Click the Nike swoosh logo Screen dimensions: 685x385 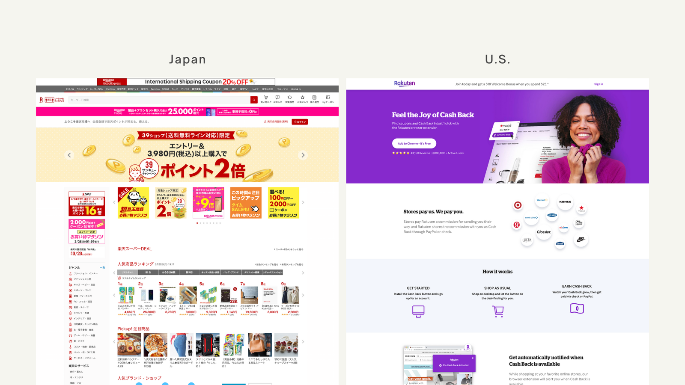point(581,239)
